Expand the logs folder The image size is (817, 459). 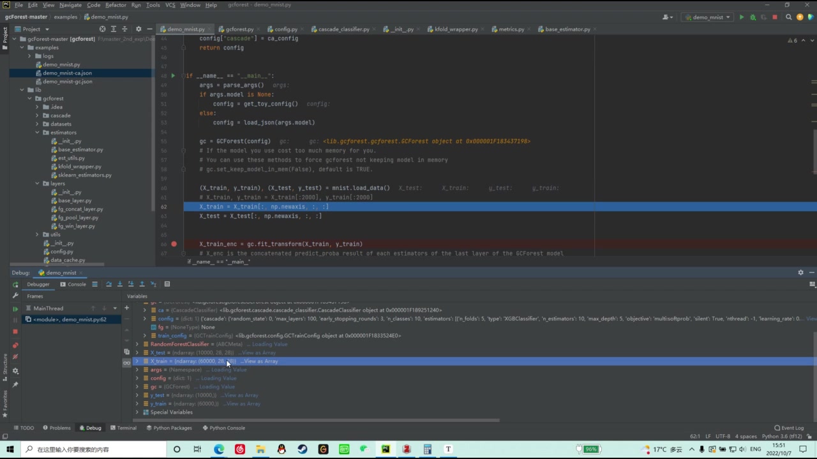[29, 56]
